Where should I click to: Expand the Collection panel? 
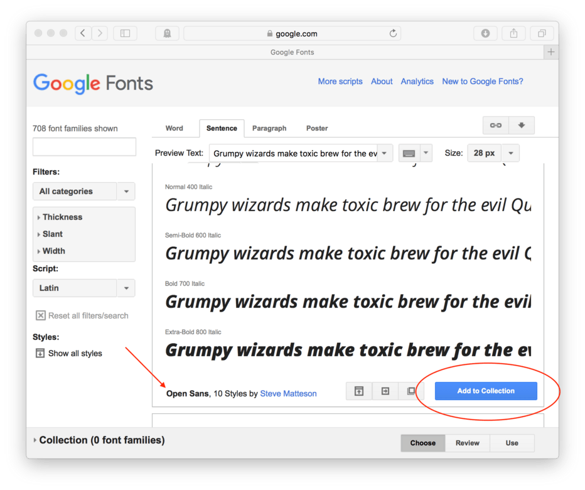[99, 440]
